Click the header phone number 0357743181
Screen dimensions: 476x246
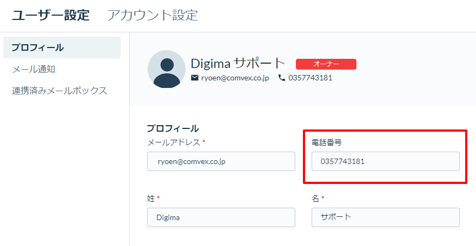coord(310,78)
